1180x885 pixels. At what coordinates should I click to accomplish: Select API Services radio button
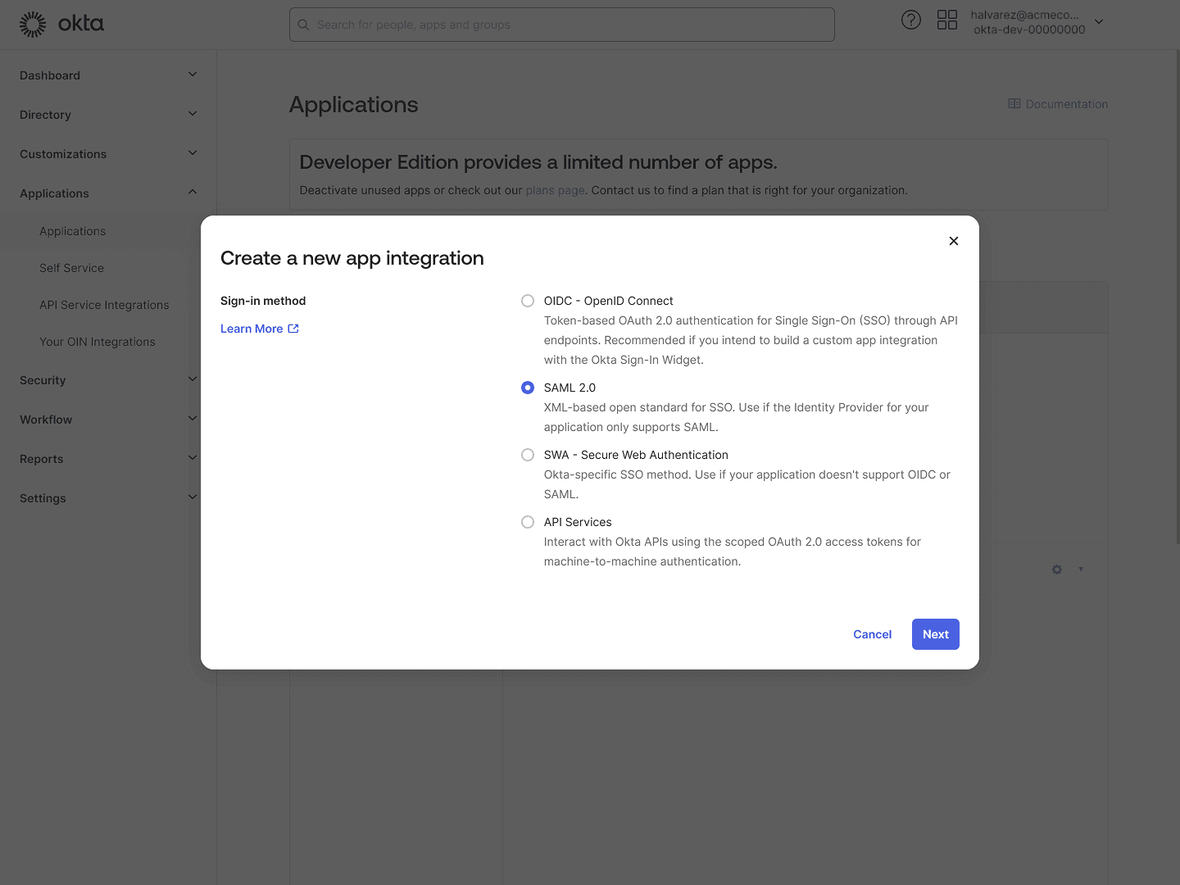[528, 522]
